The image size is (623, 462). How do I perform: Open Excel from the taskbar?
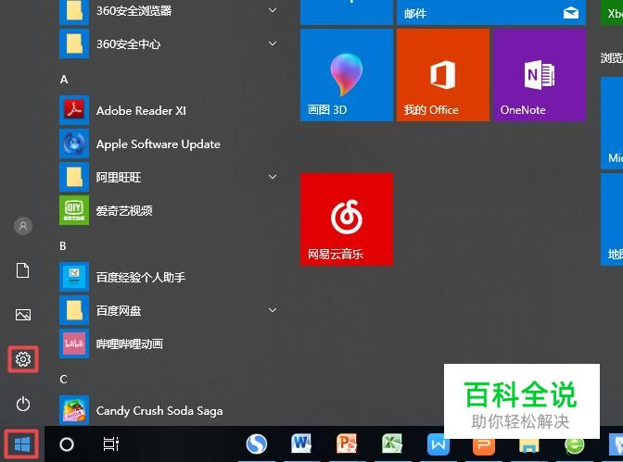pyautogui.click(x=392, y=444)
